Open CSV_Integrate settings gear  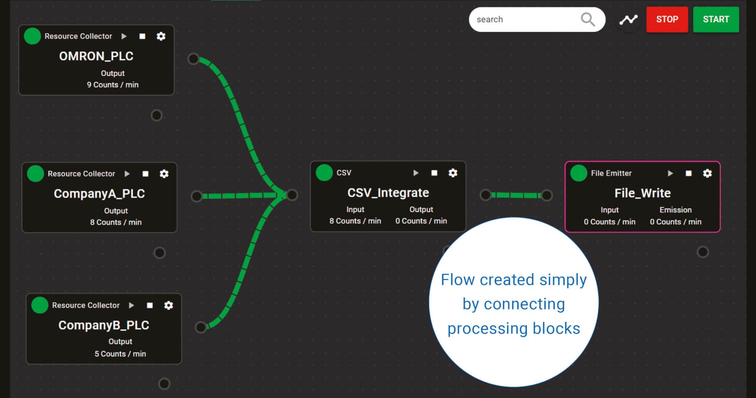453,173
